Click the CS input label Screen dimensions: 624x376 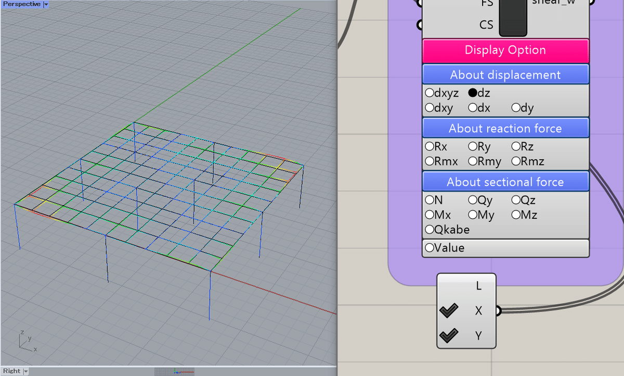click(486, 24)
